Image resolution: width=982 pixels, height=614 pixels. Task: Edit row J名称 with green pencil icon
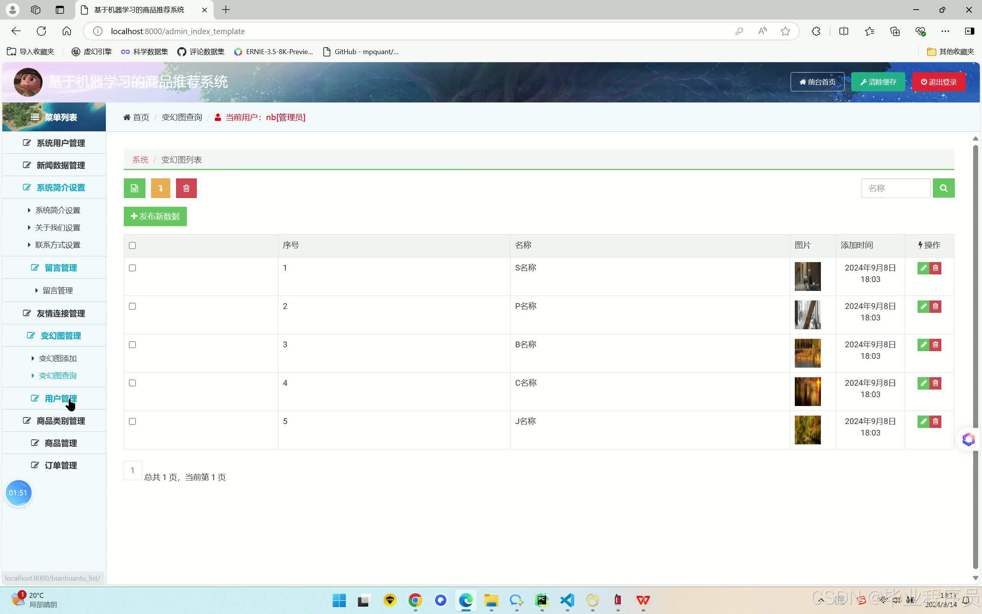click(x=923, y=421)
